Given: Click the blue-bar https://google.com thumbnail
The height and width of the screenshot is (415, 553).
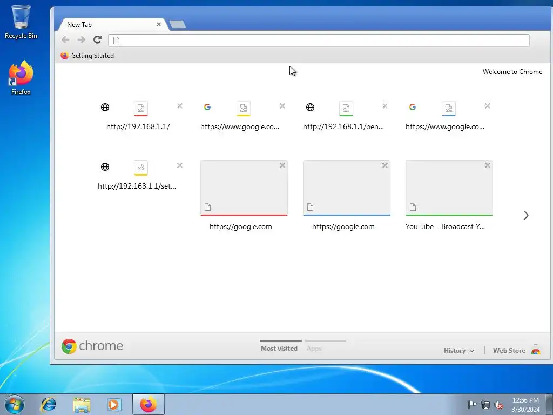Looking at the screenshot, I should click(347, 188).
